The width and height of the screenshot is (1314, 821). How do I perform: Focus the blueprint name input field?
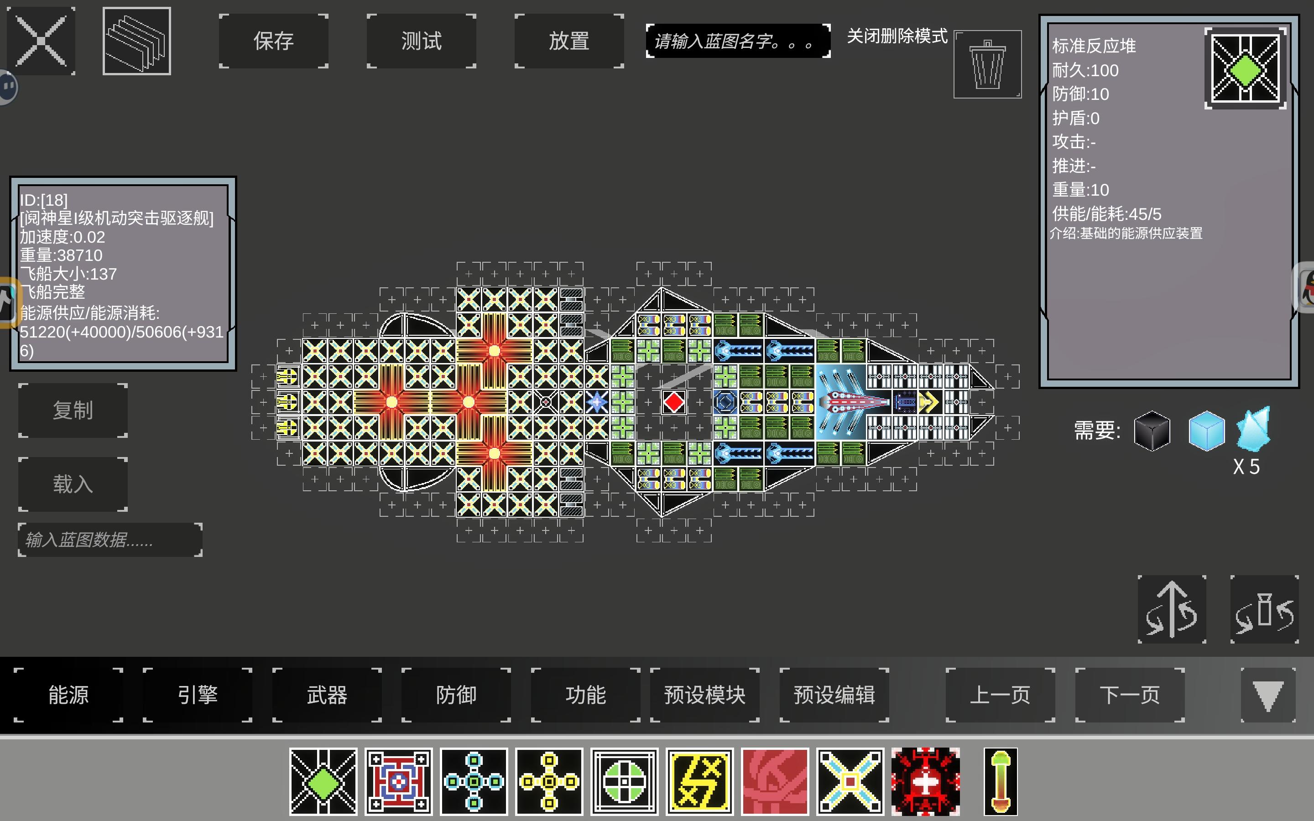click(737, 41)
